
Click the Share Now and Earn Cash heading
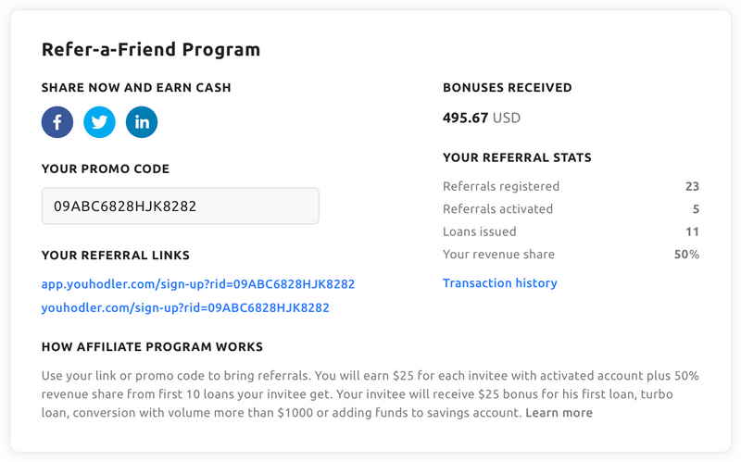pos(136,88)
